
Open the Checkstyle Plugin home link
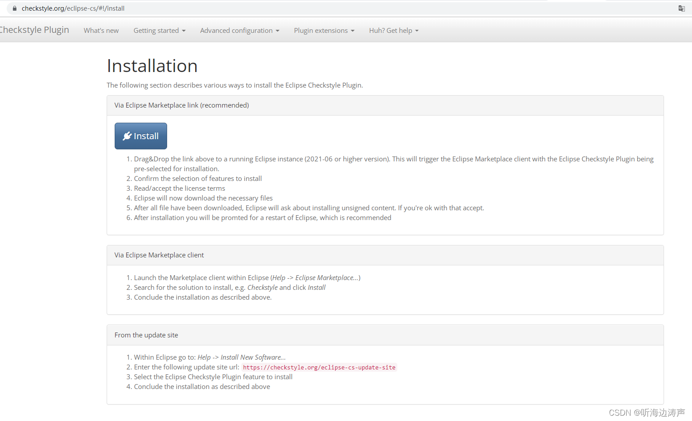click(34, 30)
